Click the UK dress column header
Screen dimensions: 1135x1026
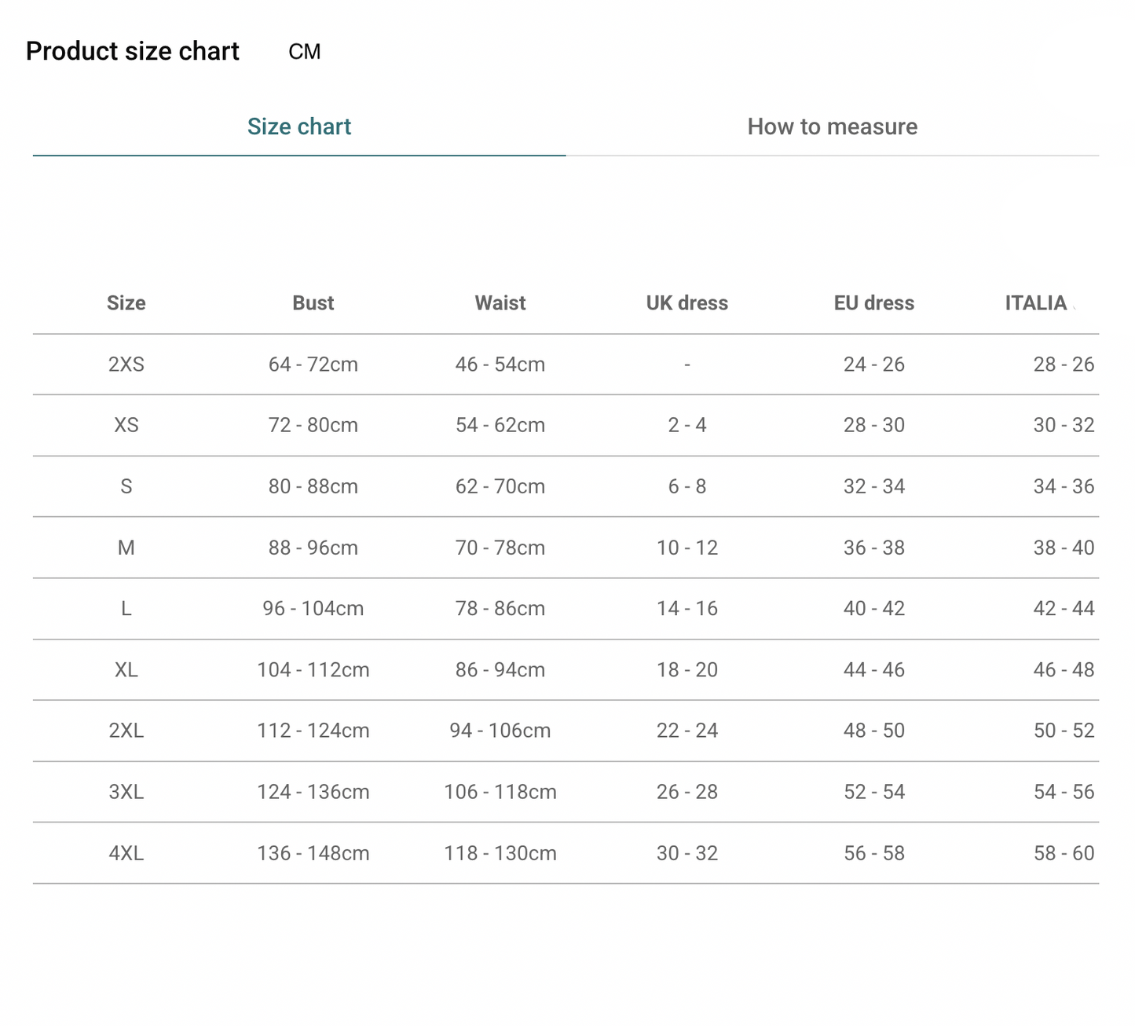(686, 303)
